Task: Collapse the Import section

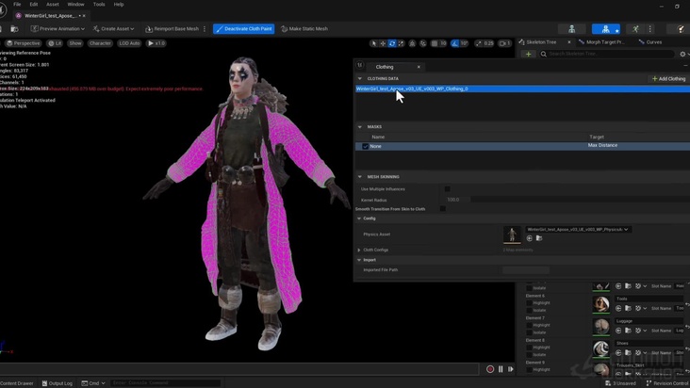Action: coord(359,260)
